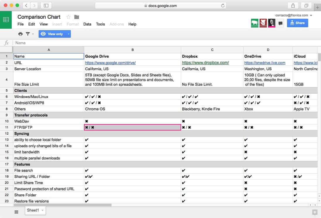
Task: Click the fx formula icon
Action: (6, 43)
